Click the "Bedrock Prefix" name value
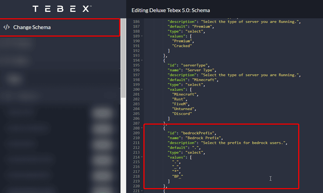 (203, 138)
